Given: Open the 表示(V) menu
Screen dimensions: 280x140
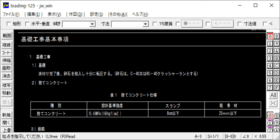Looking at the screenshot, I should [x=54, y=14].
